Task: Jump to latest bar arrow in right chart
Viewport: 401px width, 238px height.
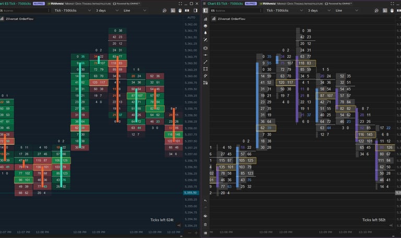Action: pyautogui.click(x=391, y=226)
